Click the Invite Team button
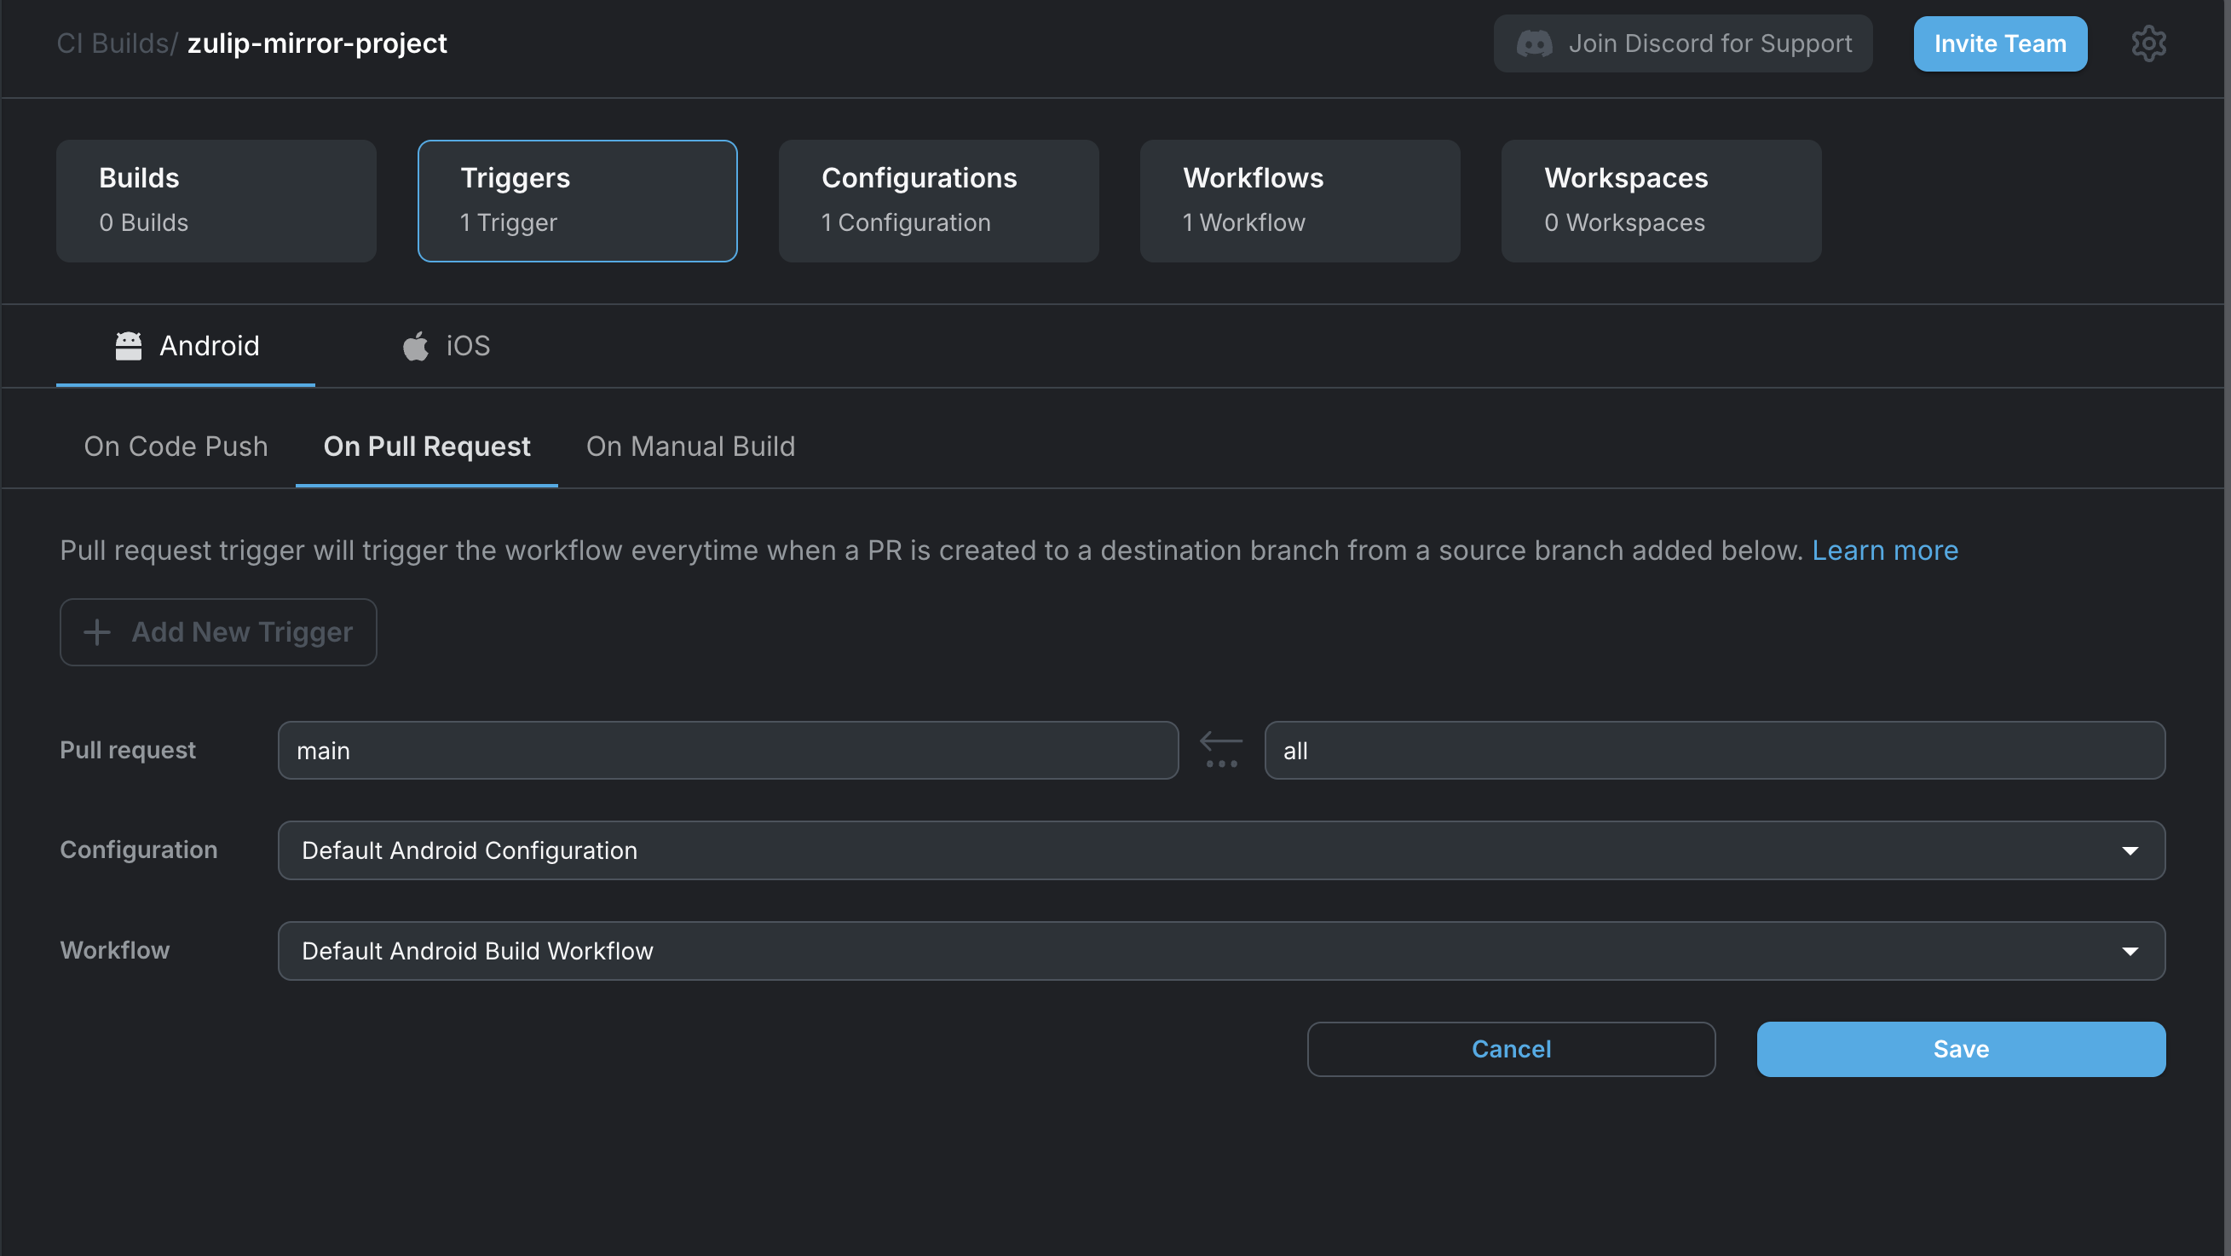 tap(2000, 43)
